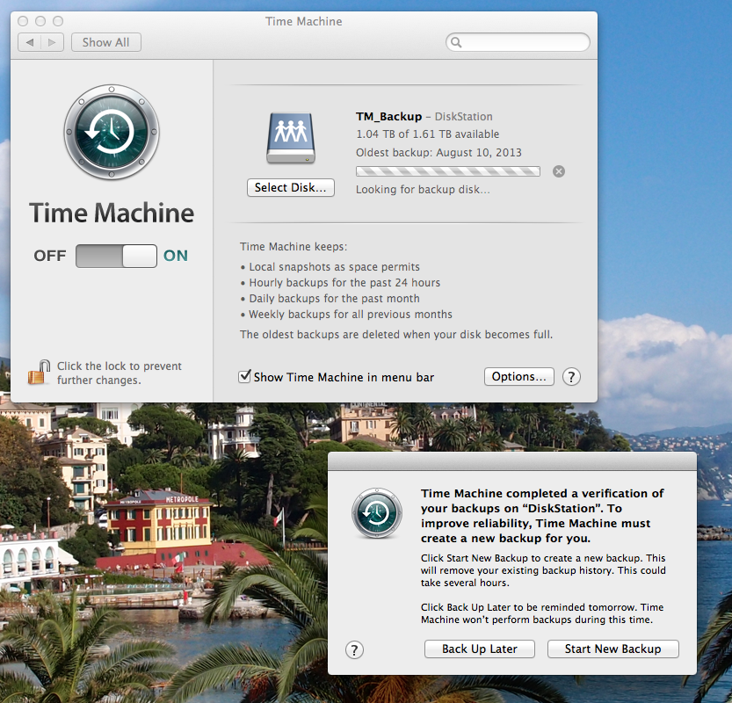Click the Time Machine icon in the alert dialog
732x703 pixels.
click(x=376, y=513)
